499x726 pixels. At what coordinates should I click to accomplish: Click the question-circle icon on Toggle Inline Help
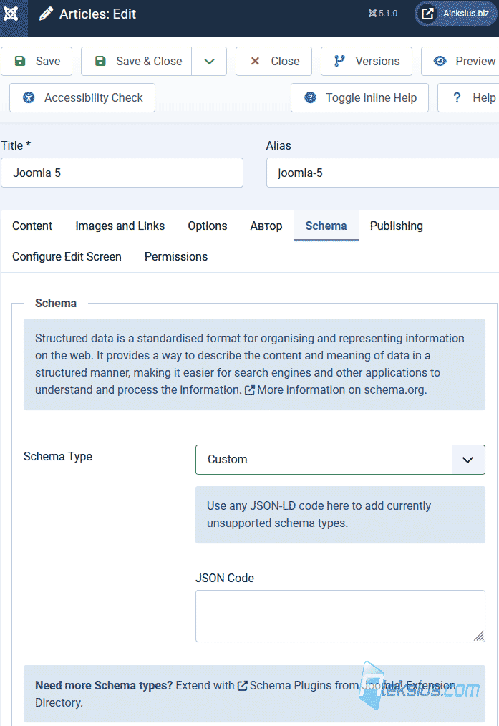click(x=310, y=97)
